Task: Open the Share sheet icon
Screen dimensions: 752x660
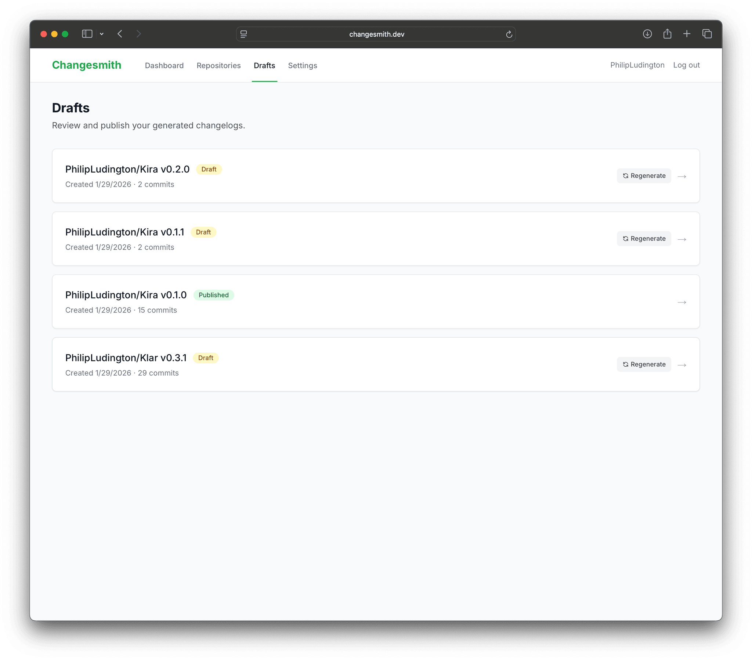Action: coord(667,34)
